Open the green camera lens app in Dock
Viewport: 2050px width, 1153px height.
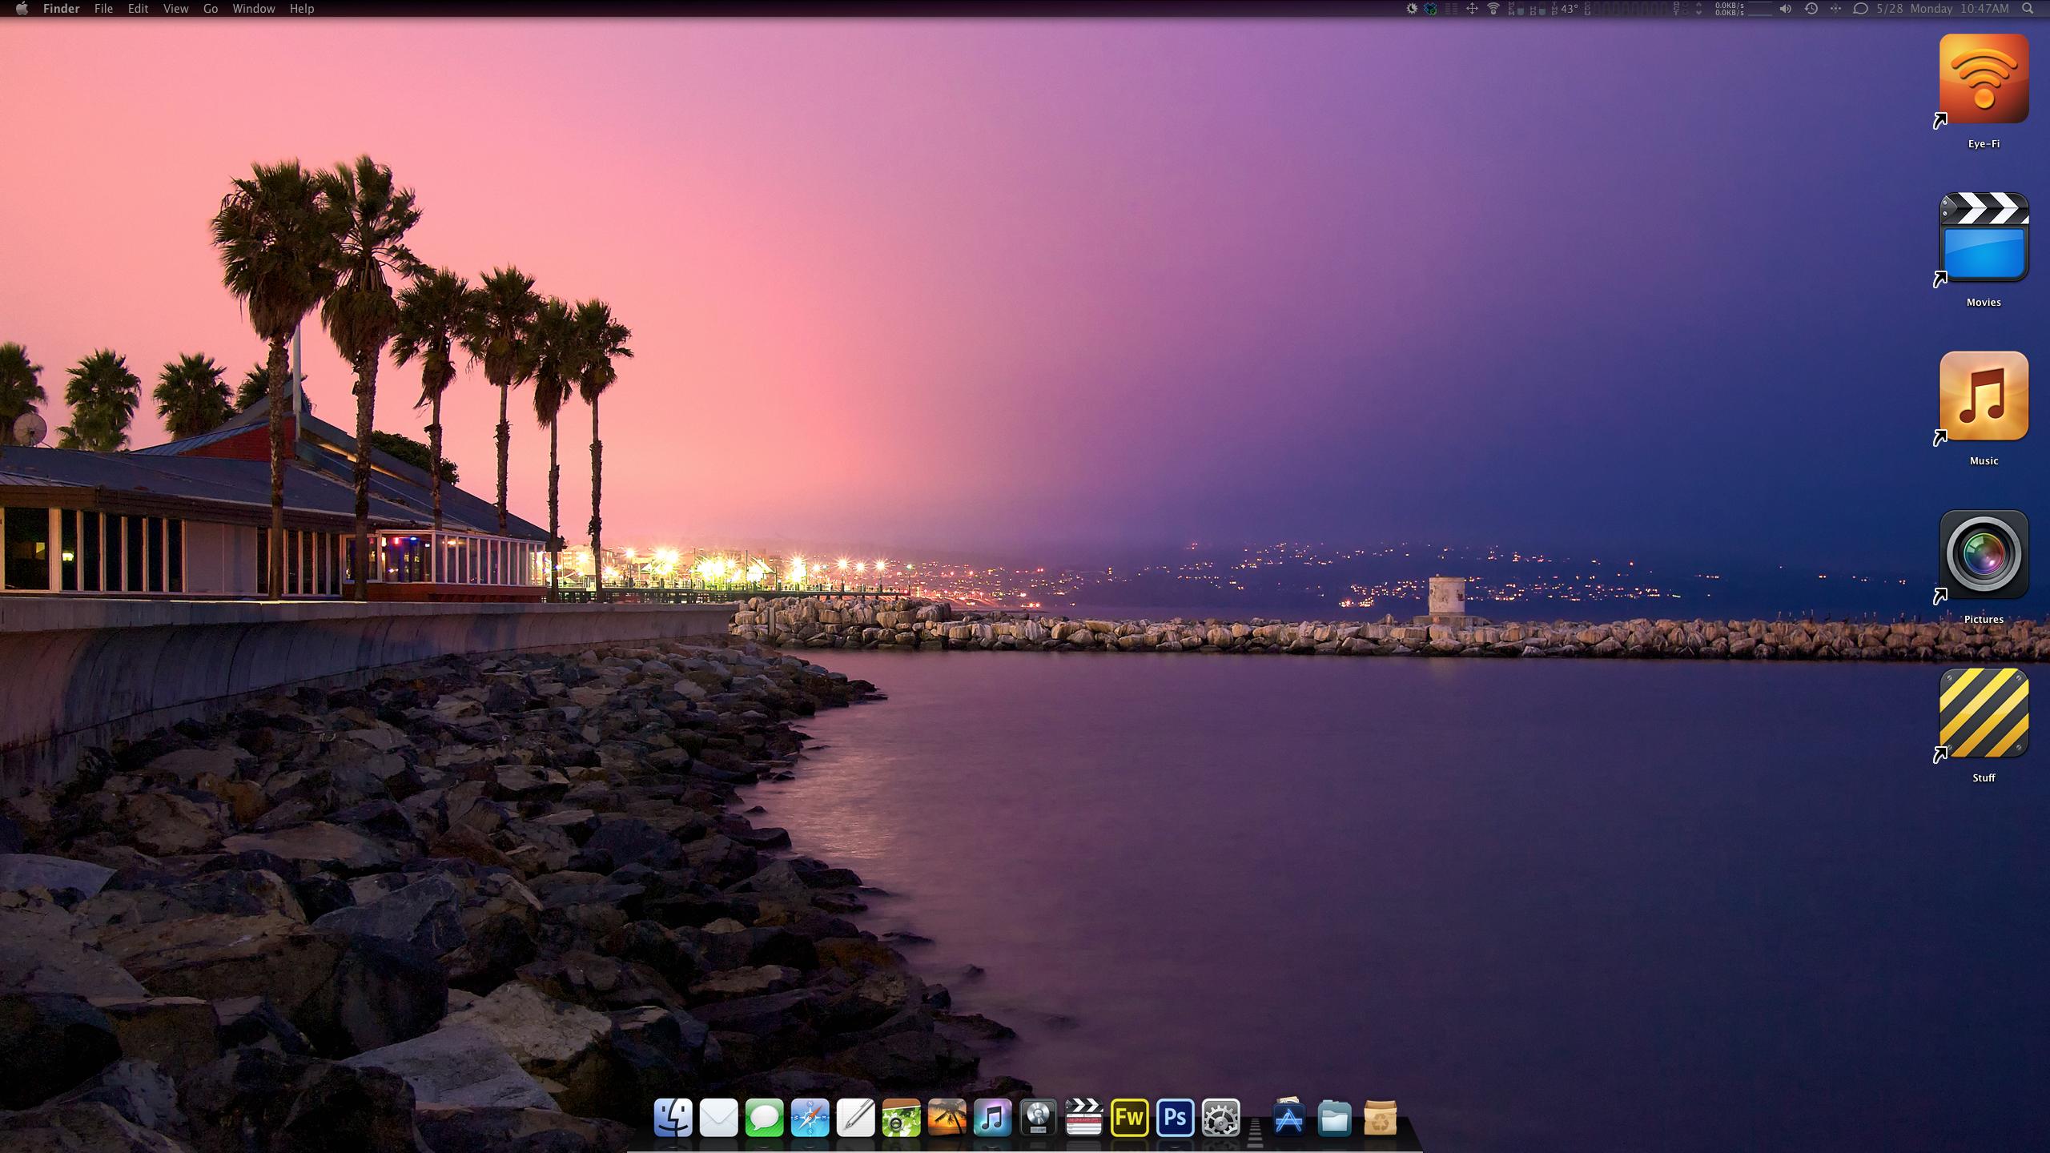point(901,1118)
